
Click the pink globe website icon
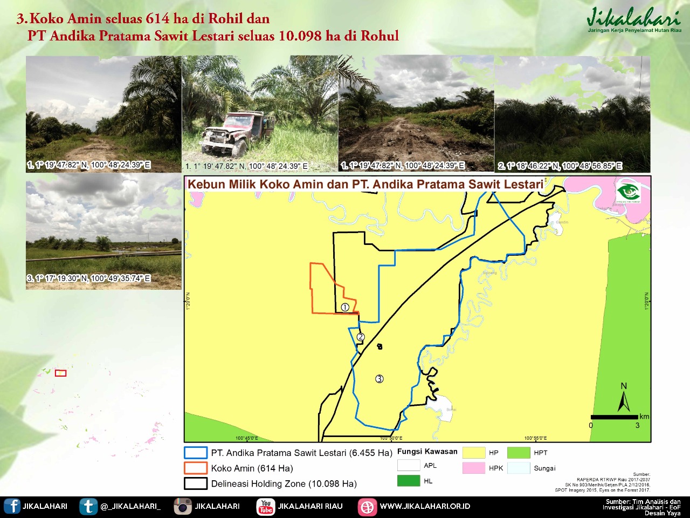coord(367,507)
